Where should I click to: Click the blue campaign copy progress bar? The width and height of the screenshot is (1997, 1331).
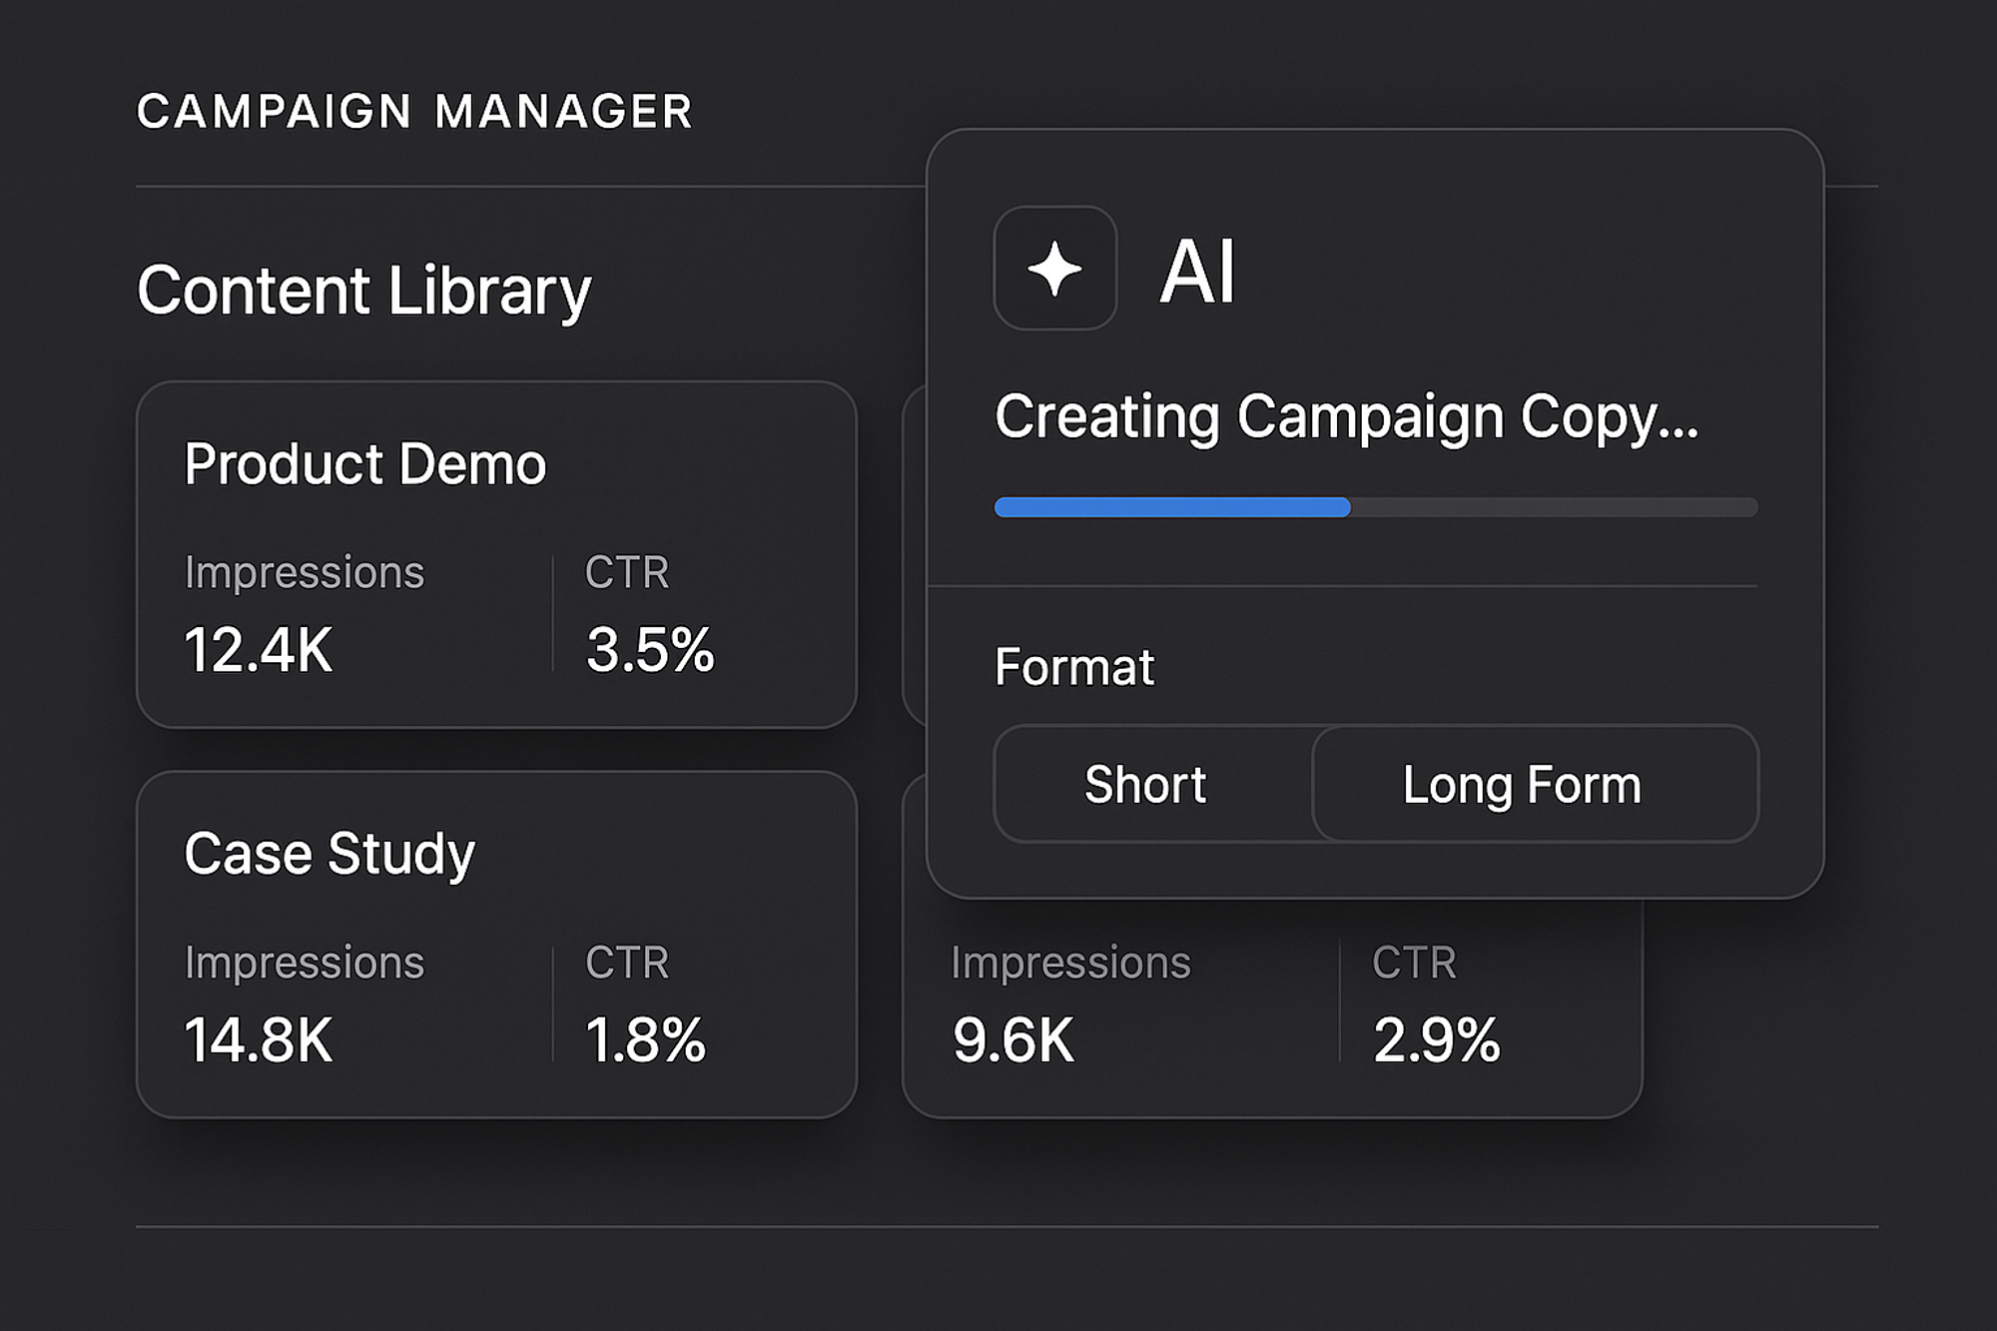coord(1172,507)
